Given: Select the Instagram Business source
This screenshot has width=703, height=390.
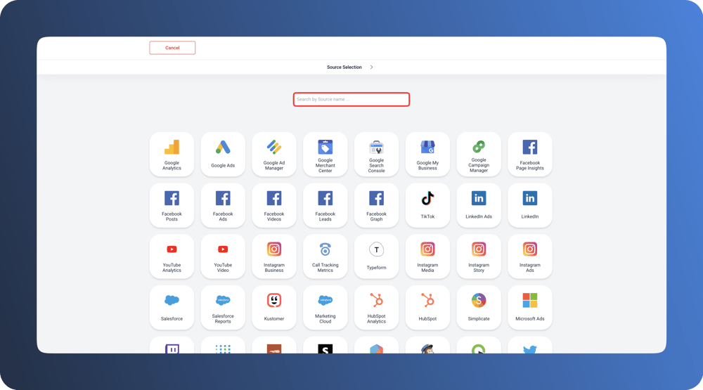Looking at the screenshot, I should [274, 256].
